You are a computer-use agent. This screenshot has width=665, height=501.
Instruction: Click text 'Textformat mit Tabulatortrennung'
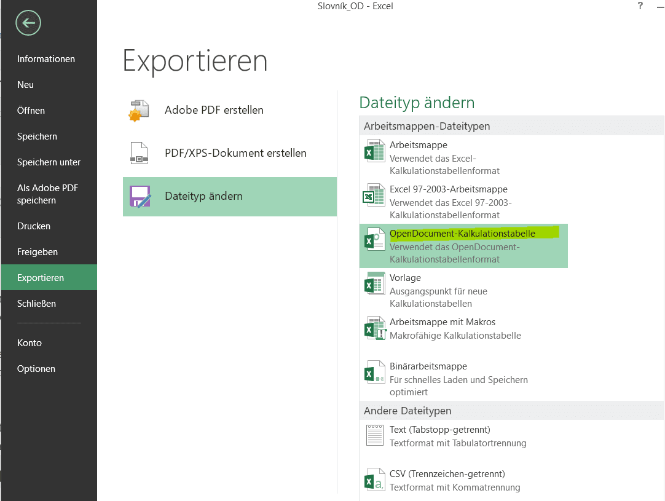[x=458, y=443]
